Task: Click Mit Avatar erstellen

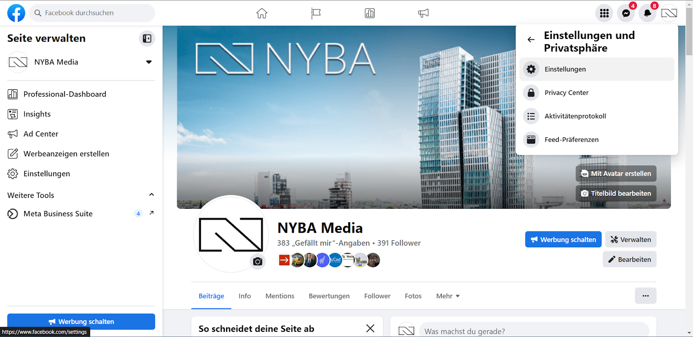Action: (616, 174)
